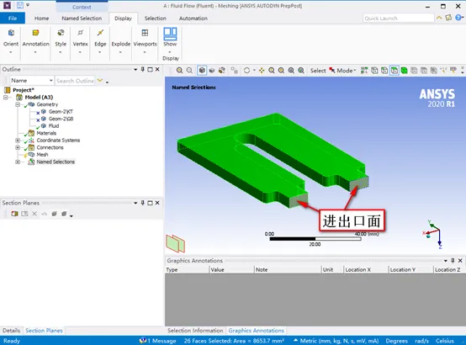The image size is (466, 345).
Task: Open the Graphics Annotations panel options arrow
Action: (x=446, y=261)
